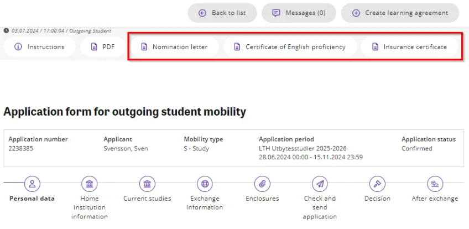Viewport: 469px width, 229px height.
Task: Open the Home institution information step icon
Action: pos(90,184)
